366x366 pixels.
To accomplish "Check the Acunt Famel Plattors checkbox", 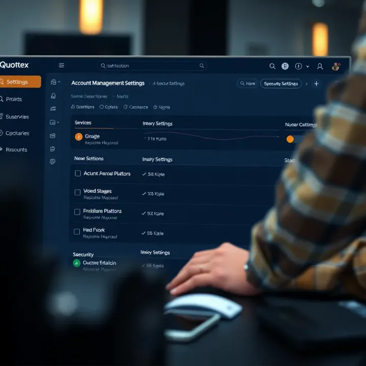I will 78,173.
